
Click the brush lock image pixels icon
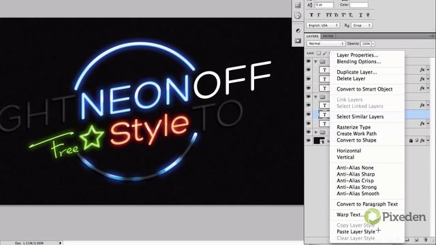(x=325, y=53)
